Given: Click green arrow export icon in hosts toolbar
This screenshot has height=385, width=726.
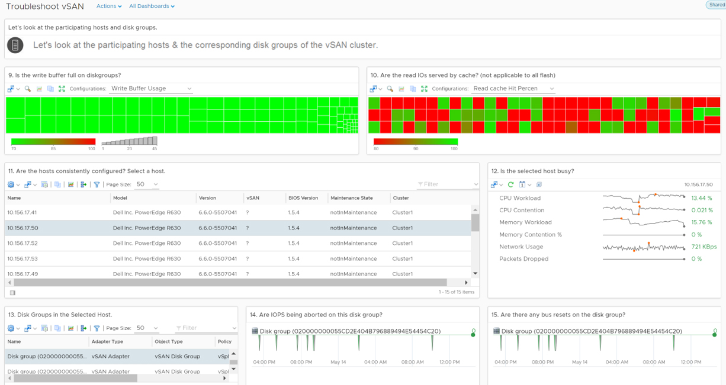Looking at the screenshot, I should (83, 185).
